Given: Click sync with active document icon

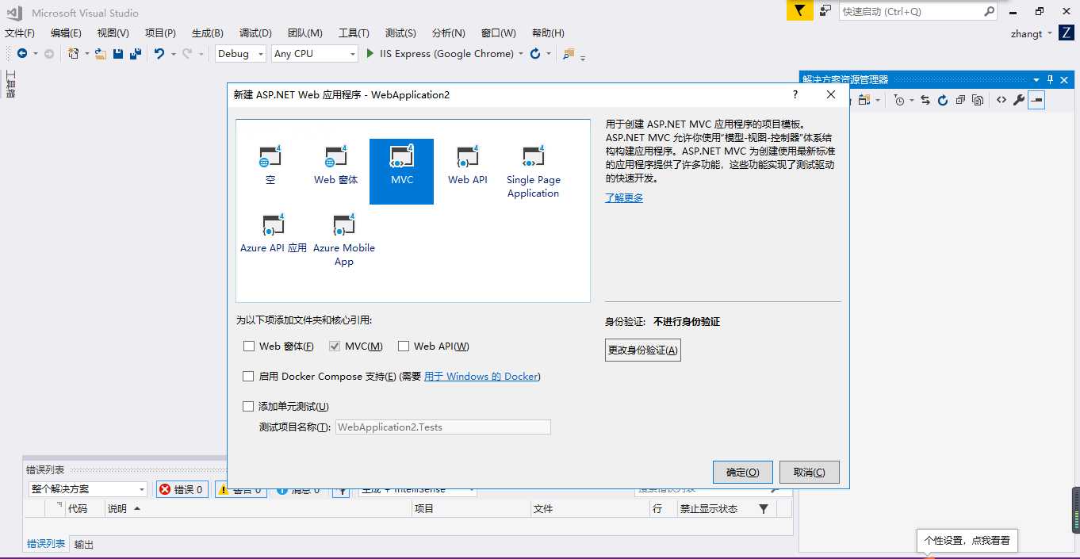Looking at the screenshot, I should pos(925,100).
